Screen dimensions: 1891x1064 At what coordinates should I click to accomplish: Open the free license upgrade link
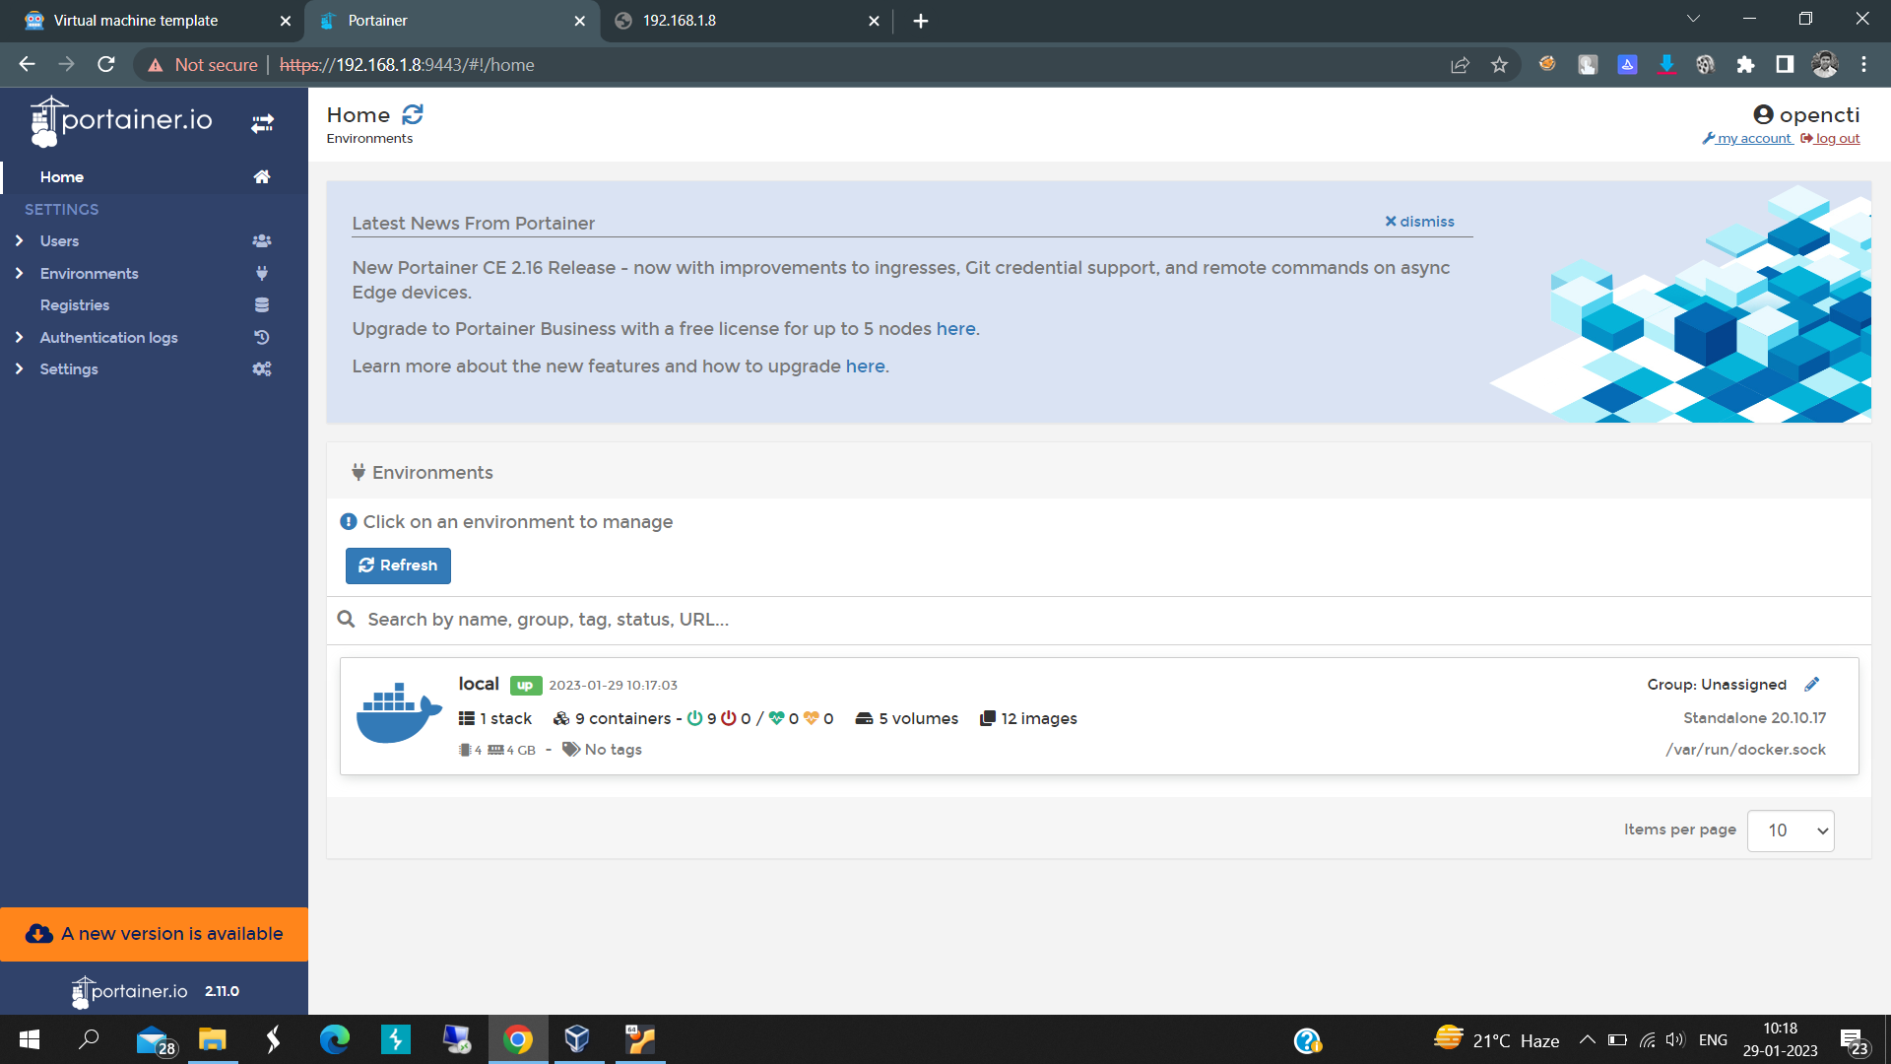[x=954, y=328]
